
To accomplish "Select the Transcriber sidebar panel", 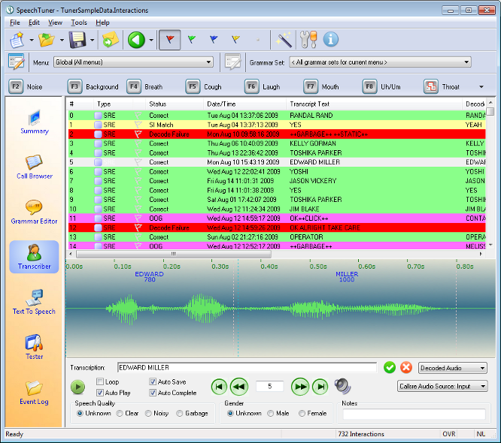I will point(34,257).
